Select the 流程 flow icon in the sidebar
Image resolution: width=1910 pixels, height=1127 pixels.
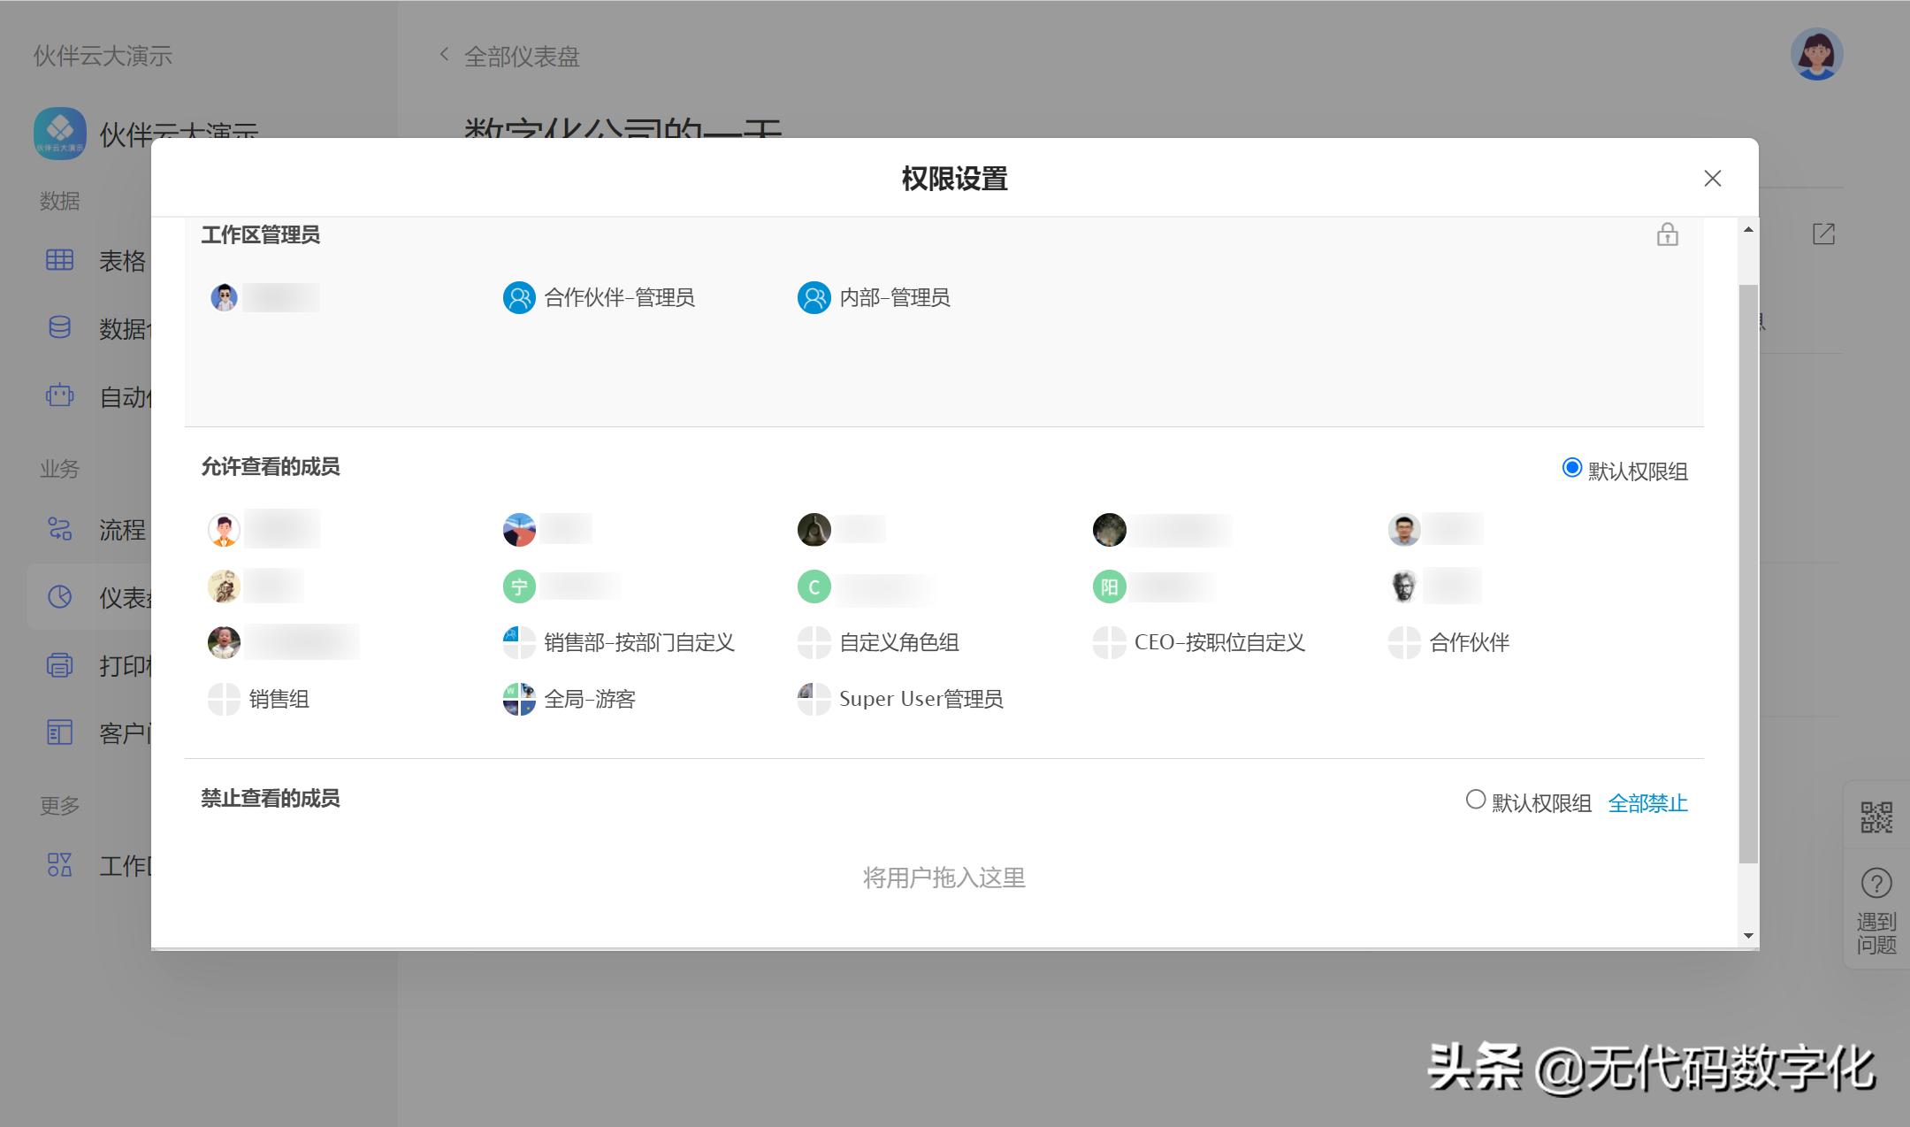point(58,529)
